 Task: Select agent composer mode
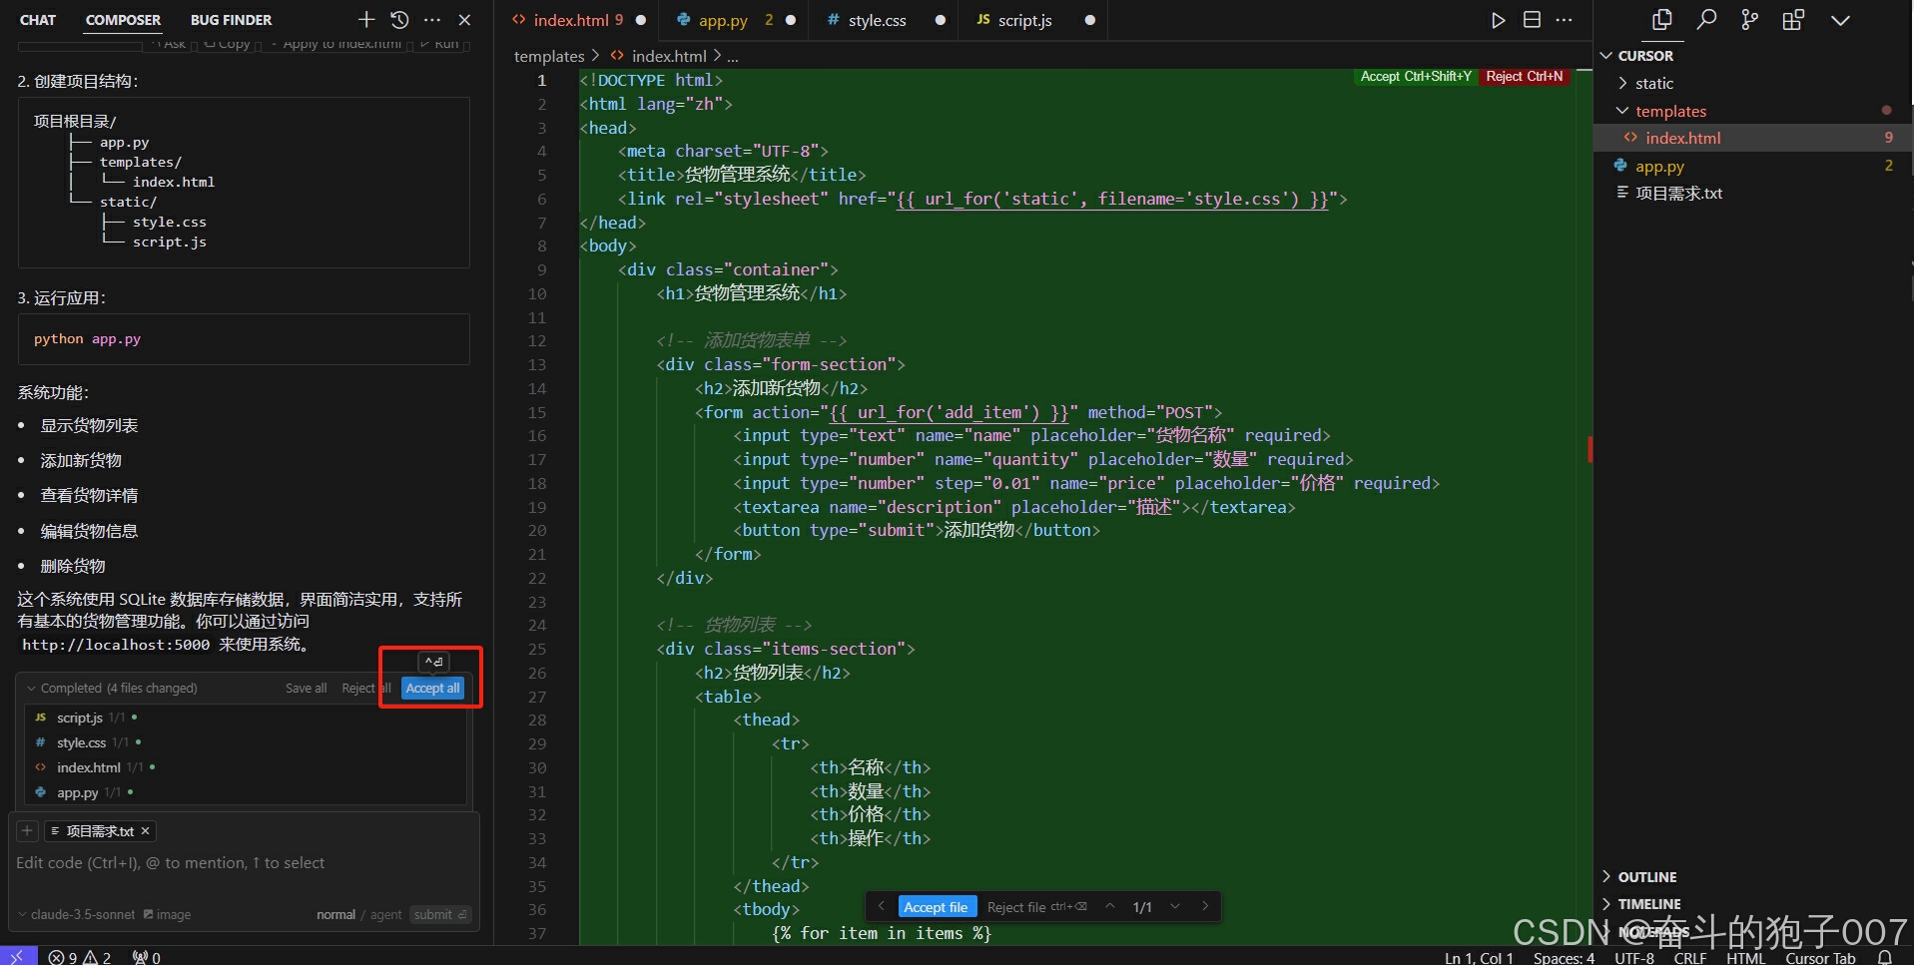coord(385,914)
